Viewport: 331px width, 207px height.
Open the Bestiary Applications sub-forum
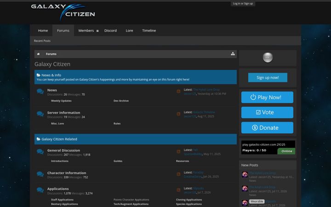[x=64, y=204]
